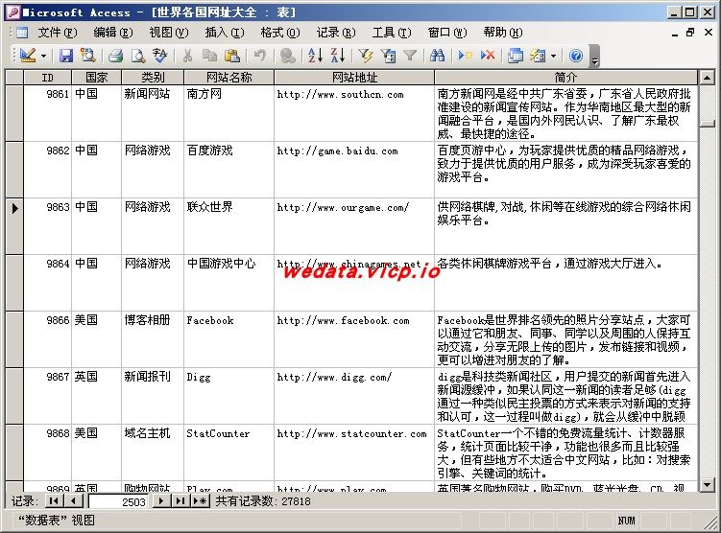Open Print Preview icon

click(x=137, y=56)
